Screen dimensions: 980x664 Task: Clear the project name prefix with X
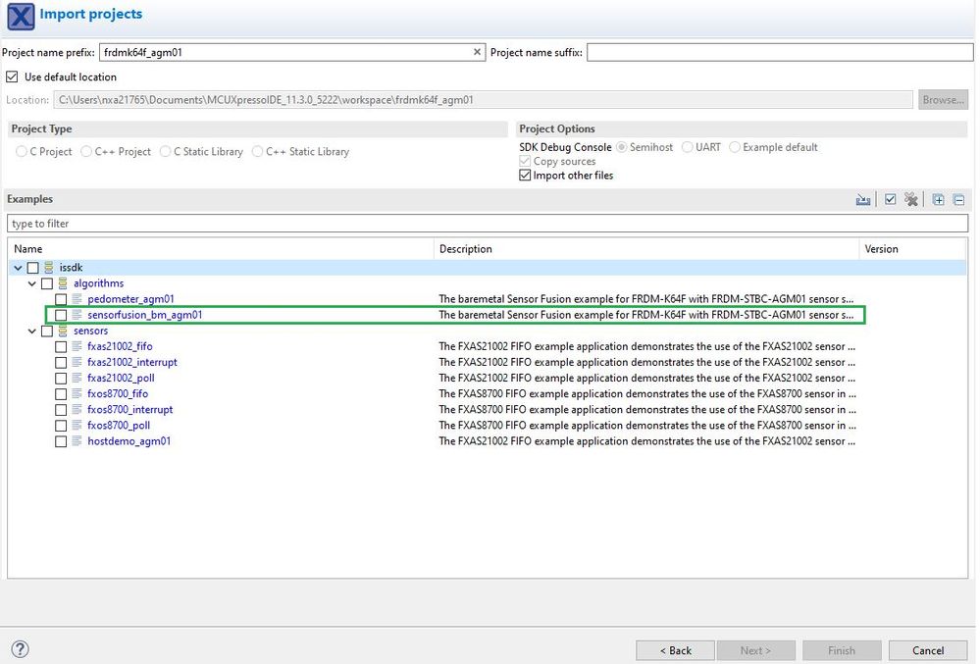[x=477, y=52]
